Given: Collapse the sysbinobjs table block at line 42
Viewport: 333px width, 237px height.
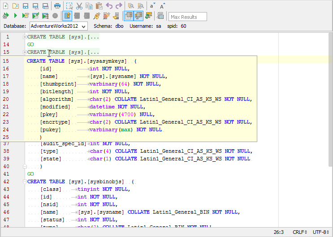Looking at the screenshot, I should point(25,181).
